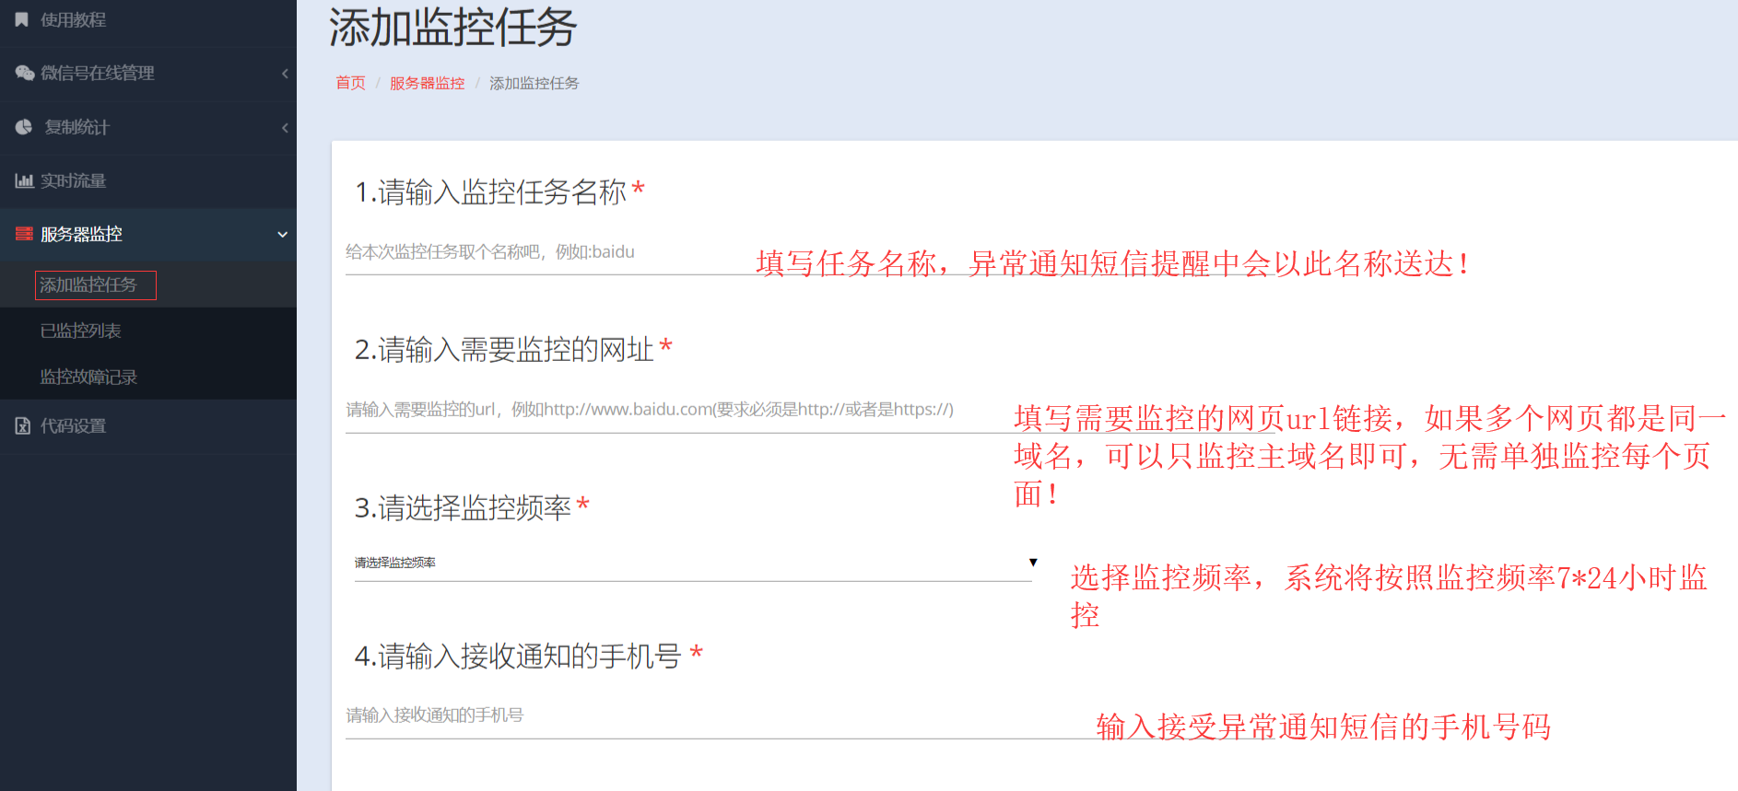Image resolution: width=1738 pixels, height=791 pixels.
Task: Select 服务器监控 sidebar menu
Action: coord(81,234)
